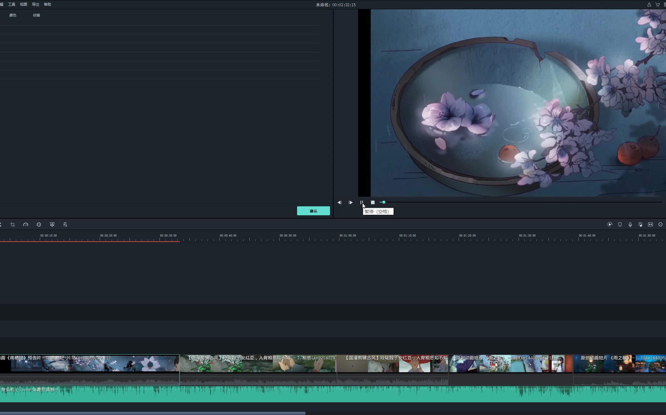This screenshot has height=415, width=666.
Task: Select the 南栖记 预告片 clip
Action: 89,370
